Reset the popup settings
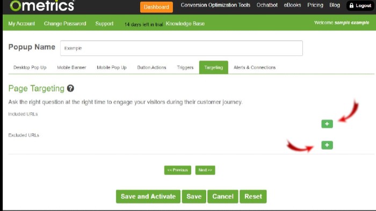This screenshot has height=211, width=376. [x=253, y=197]
